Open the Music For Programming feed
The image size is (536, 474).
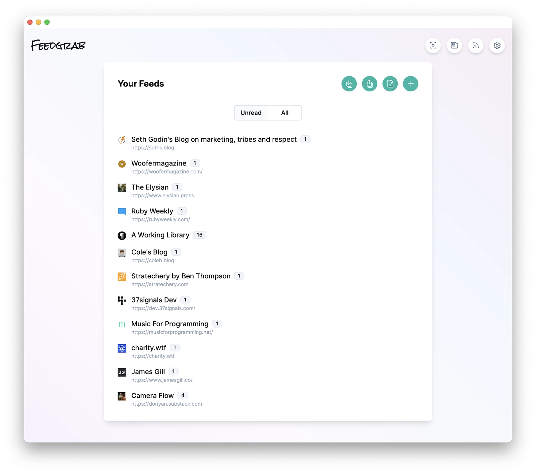coord(170,324)
